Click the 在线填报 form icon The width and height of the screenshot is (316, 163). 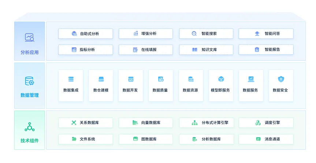click(135, 50)
